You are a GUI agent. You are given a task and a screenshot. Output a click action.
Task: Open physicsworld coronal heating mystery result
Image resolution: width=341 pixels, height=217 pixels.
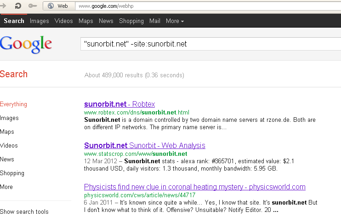pos(195,187)
